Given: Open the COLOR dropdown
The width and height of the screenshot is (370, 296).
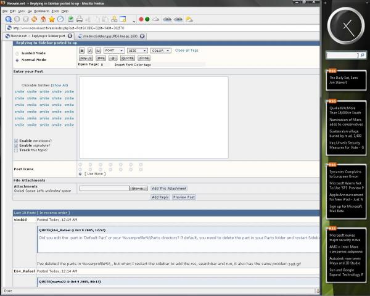Looking at the screenshot, I should point(161,51).
